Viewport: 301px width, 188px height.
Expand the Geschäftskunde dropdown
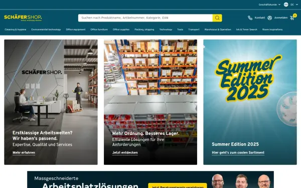pos(269,5)
